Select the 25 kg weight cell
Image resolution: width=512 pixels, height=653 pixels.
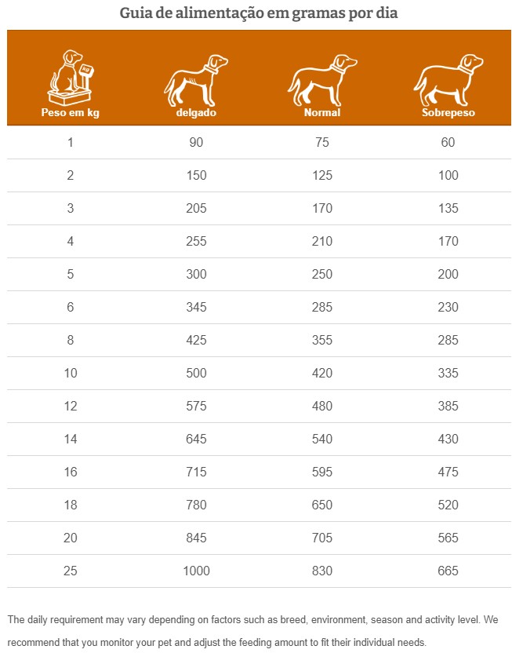click(x=71, y=571)
